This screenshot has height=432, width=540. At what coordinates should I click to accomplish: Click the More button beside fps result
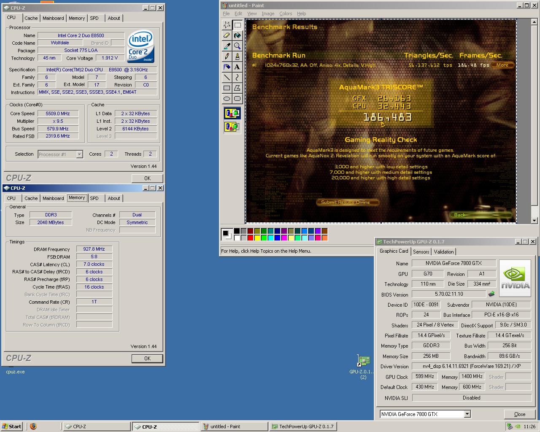click(x=503, y=65)
